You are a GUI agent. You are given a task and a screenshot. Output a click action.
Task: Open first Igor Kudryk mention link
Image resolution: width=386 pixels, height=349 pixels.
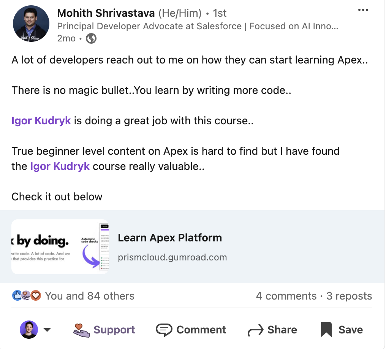tap(41, 121)
